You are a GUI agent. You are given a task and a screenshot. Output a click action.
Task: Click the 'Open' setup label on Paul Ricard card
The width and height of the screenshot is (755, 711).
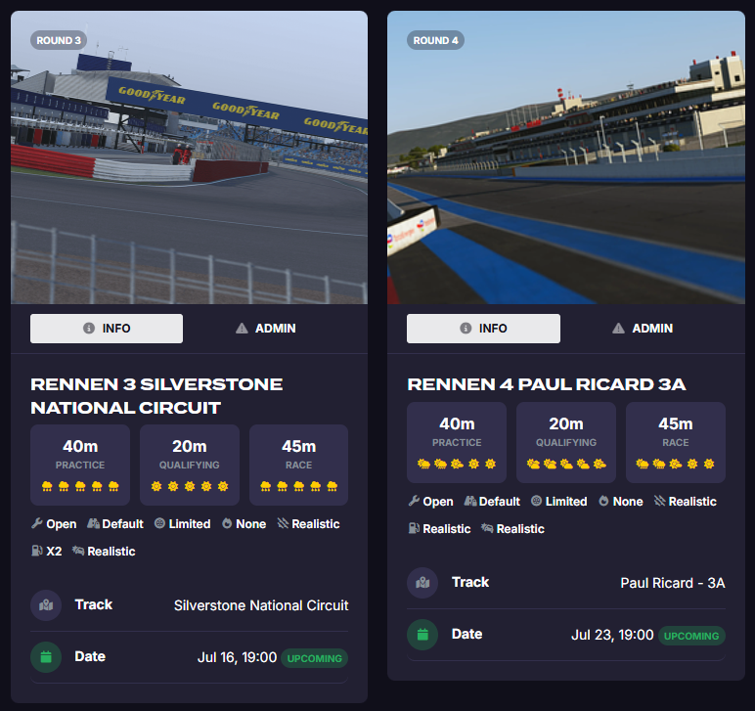[x=438, y=502]
